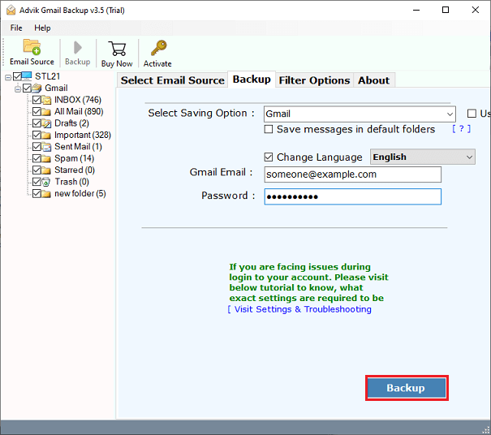
Task: Enable Save messages in default folders
Action: 269,129
